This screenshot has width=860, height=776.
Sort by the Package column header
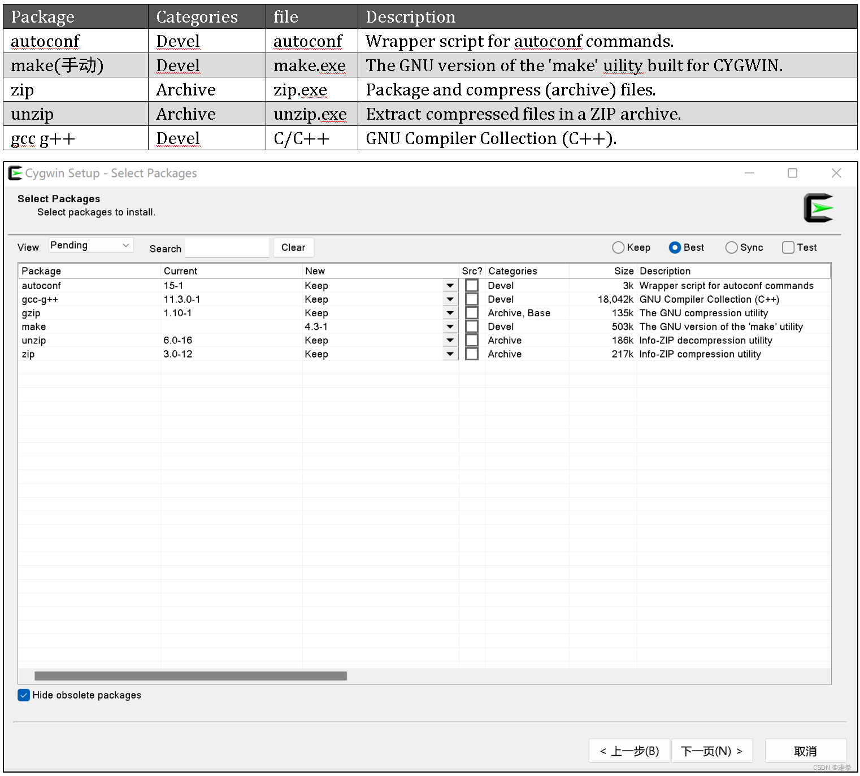90,271
